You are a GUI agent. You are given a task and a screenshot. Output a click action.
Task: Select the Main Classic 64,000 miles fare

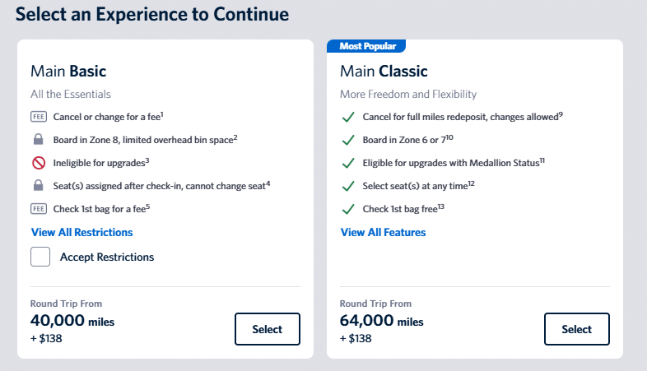click(x=577, y=329)
